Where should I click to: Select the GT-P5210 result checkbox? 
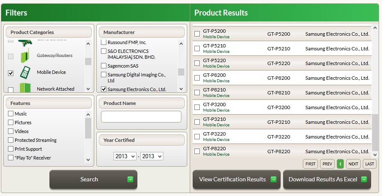pyautogui.click(x=197, y=49)
